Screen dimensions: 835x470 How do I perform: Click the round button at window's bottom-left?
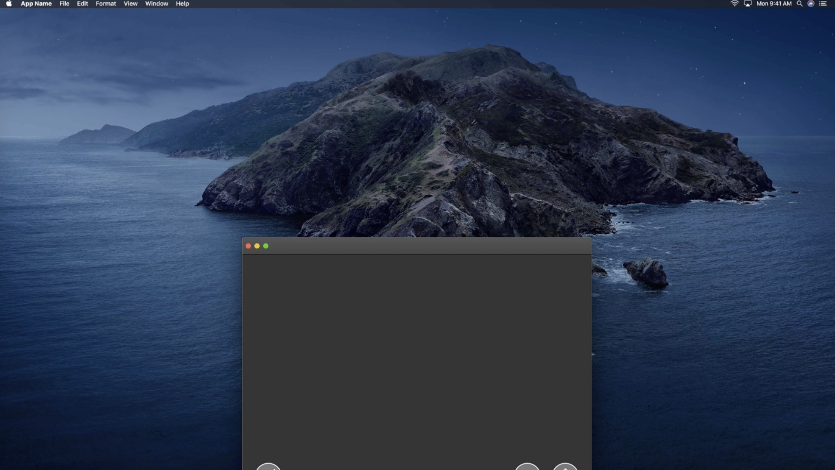click(268, 467)
